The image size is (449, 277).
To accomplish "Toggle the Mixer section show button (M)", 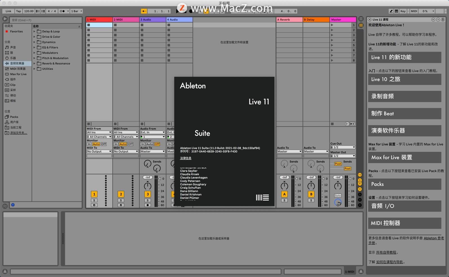I will 360,189.
